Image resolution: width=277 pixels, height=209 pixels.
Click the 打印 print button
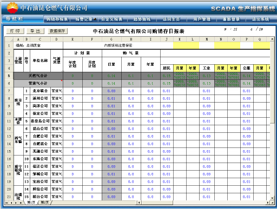(15, 31)
